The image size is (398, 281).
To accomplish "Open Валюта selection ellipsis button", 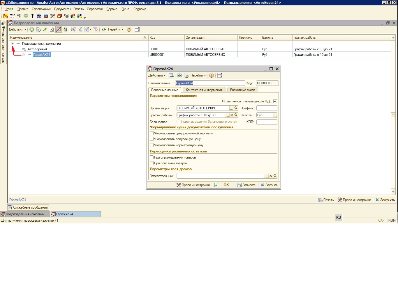I will pos(275,115).
